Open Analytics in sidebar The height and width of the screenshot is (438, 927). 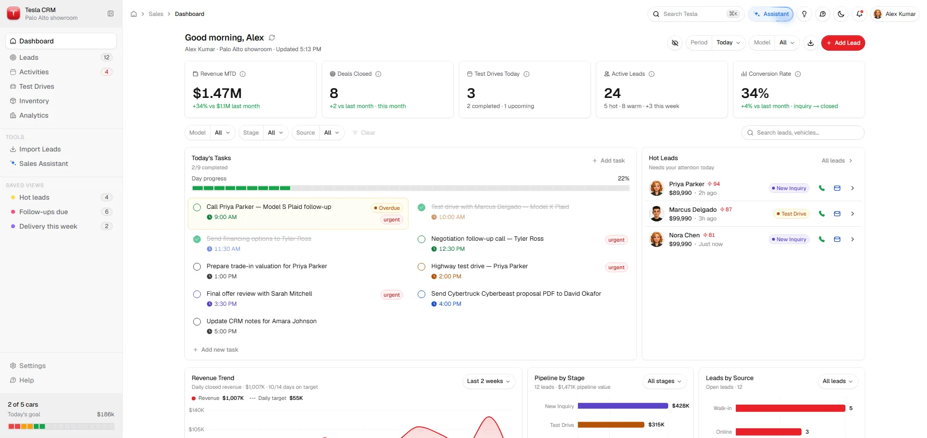coord(61,115)
